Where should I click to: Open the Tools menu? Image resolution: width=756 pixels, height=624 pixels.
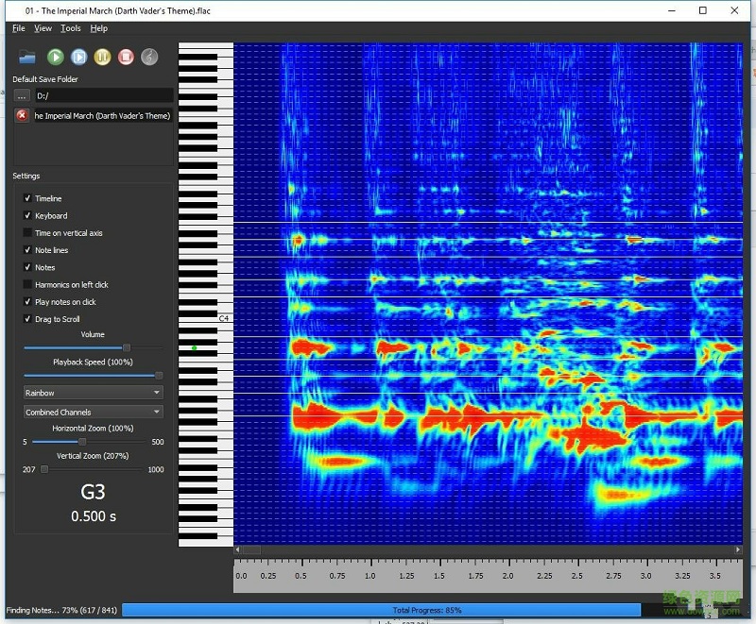pyautogui.click(x=71, y=28)
